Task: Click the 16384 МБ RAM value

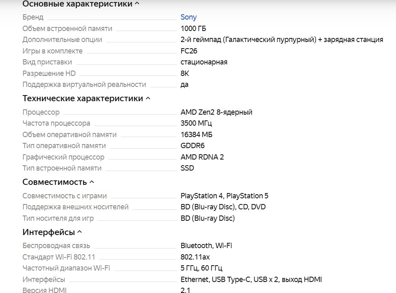Action: pos(196,135)
